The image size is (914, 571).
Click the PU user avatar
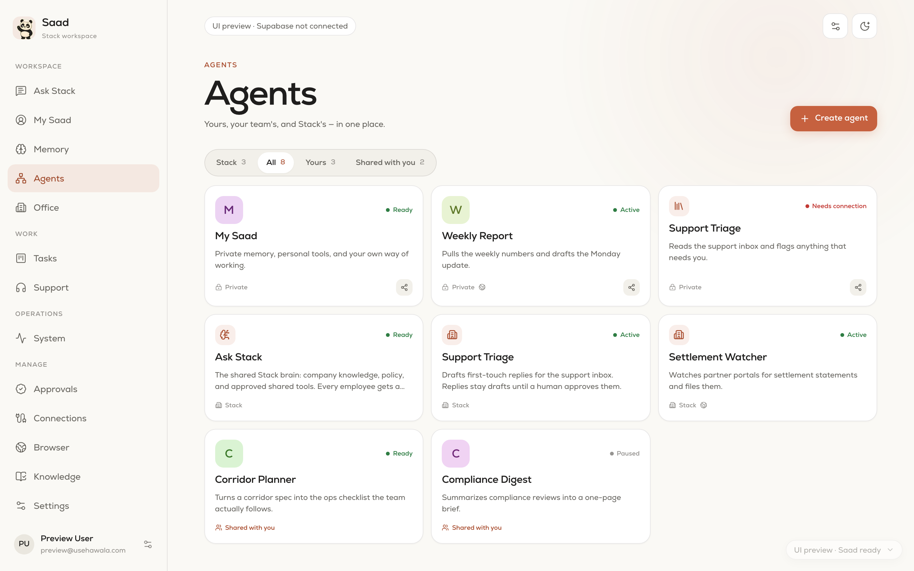click(24, 544)
